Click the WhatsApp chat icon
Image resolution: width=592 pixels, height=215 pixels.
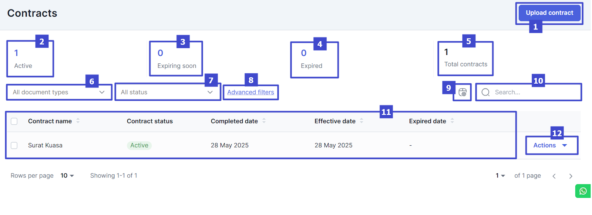(583, 191)
